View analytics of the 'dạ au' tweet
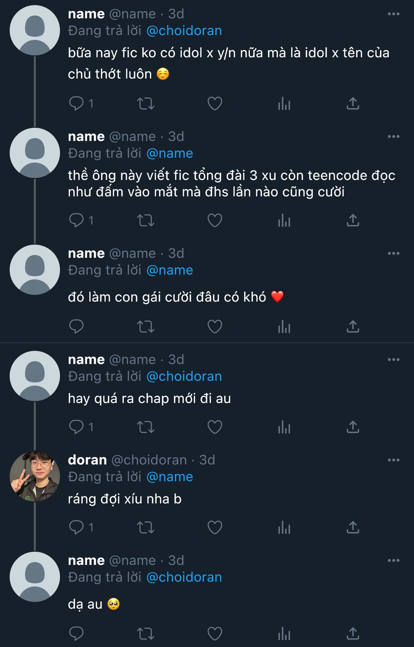Viewport: 414px width, 647px height. coord(284,634)
